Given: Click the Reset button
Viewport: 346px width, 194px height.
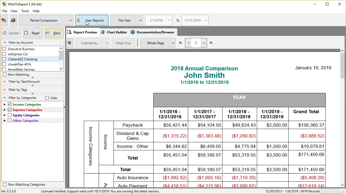Looking at the screenshot, I should tap(33, 33).
